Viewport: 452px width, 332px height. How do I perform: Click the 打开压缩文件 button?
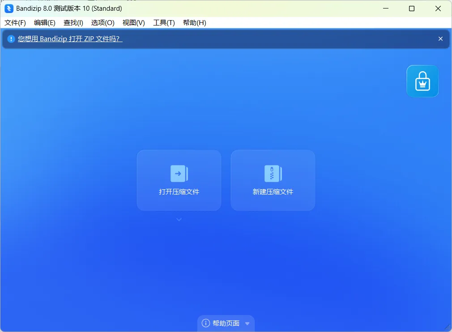point(179,180)
